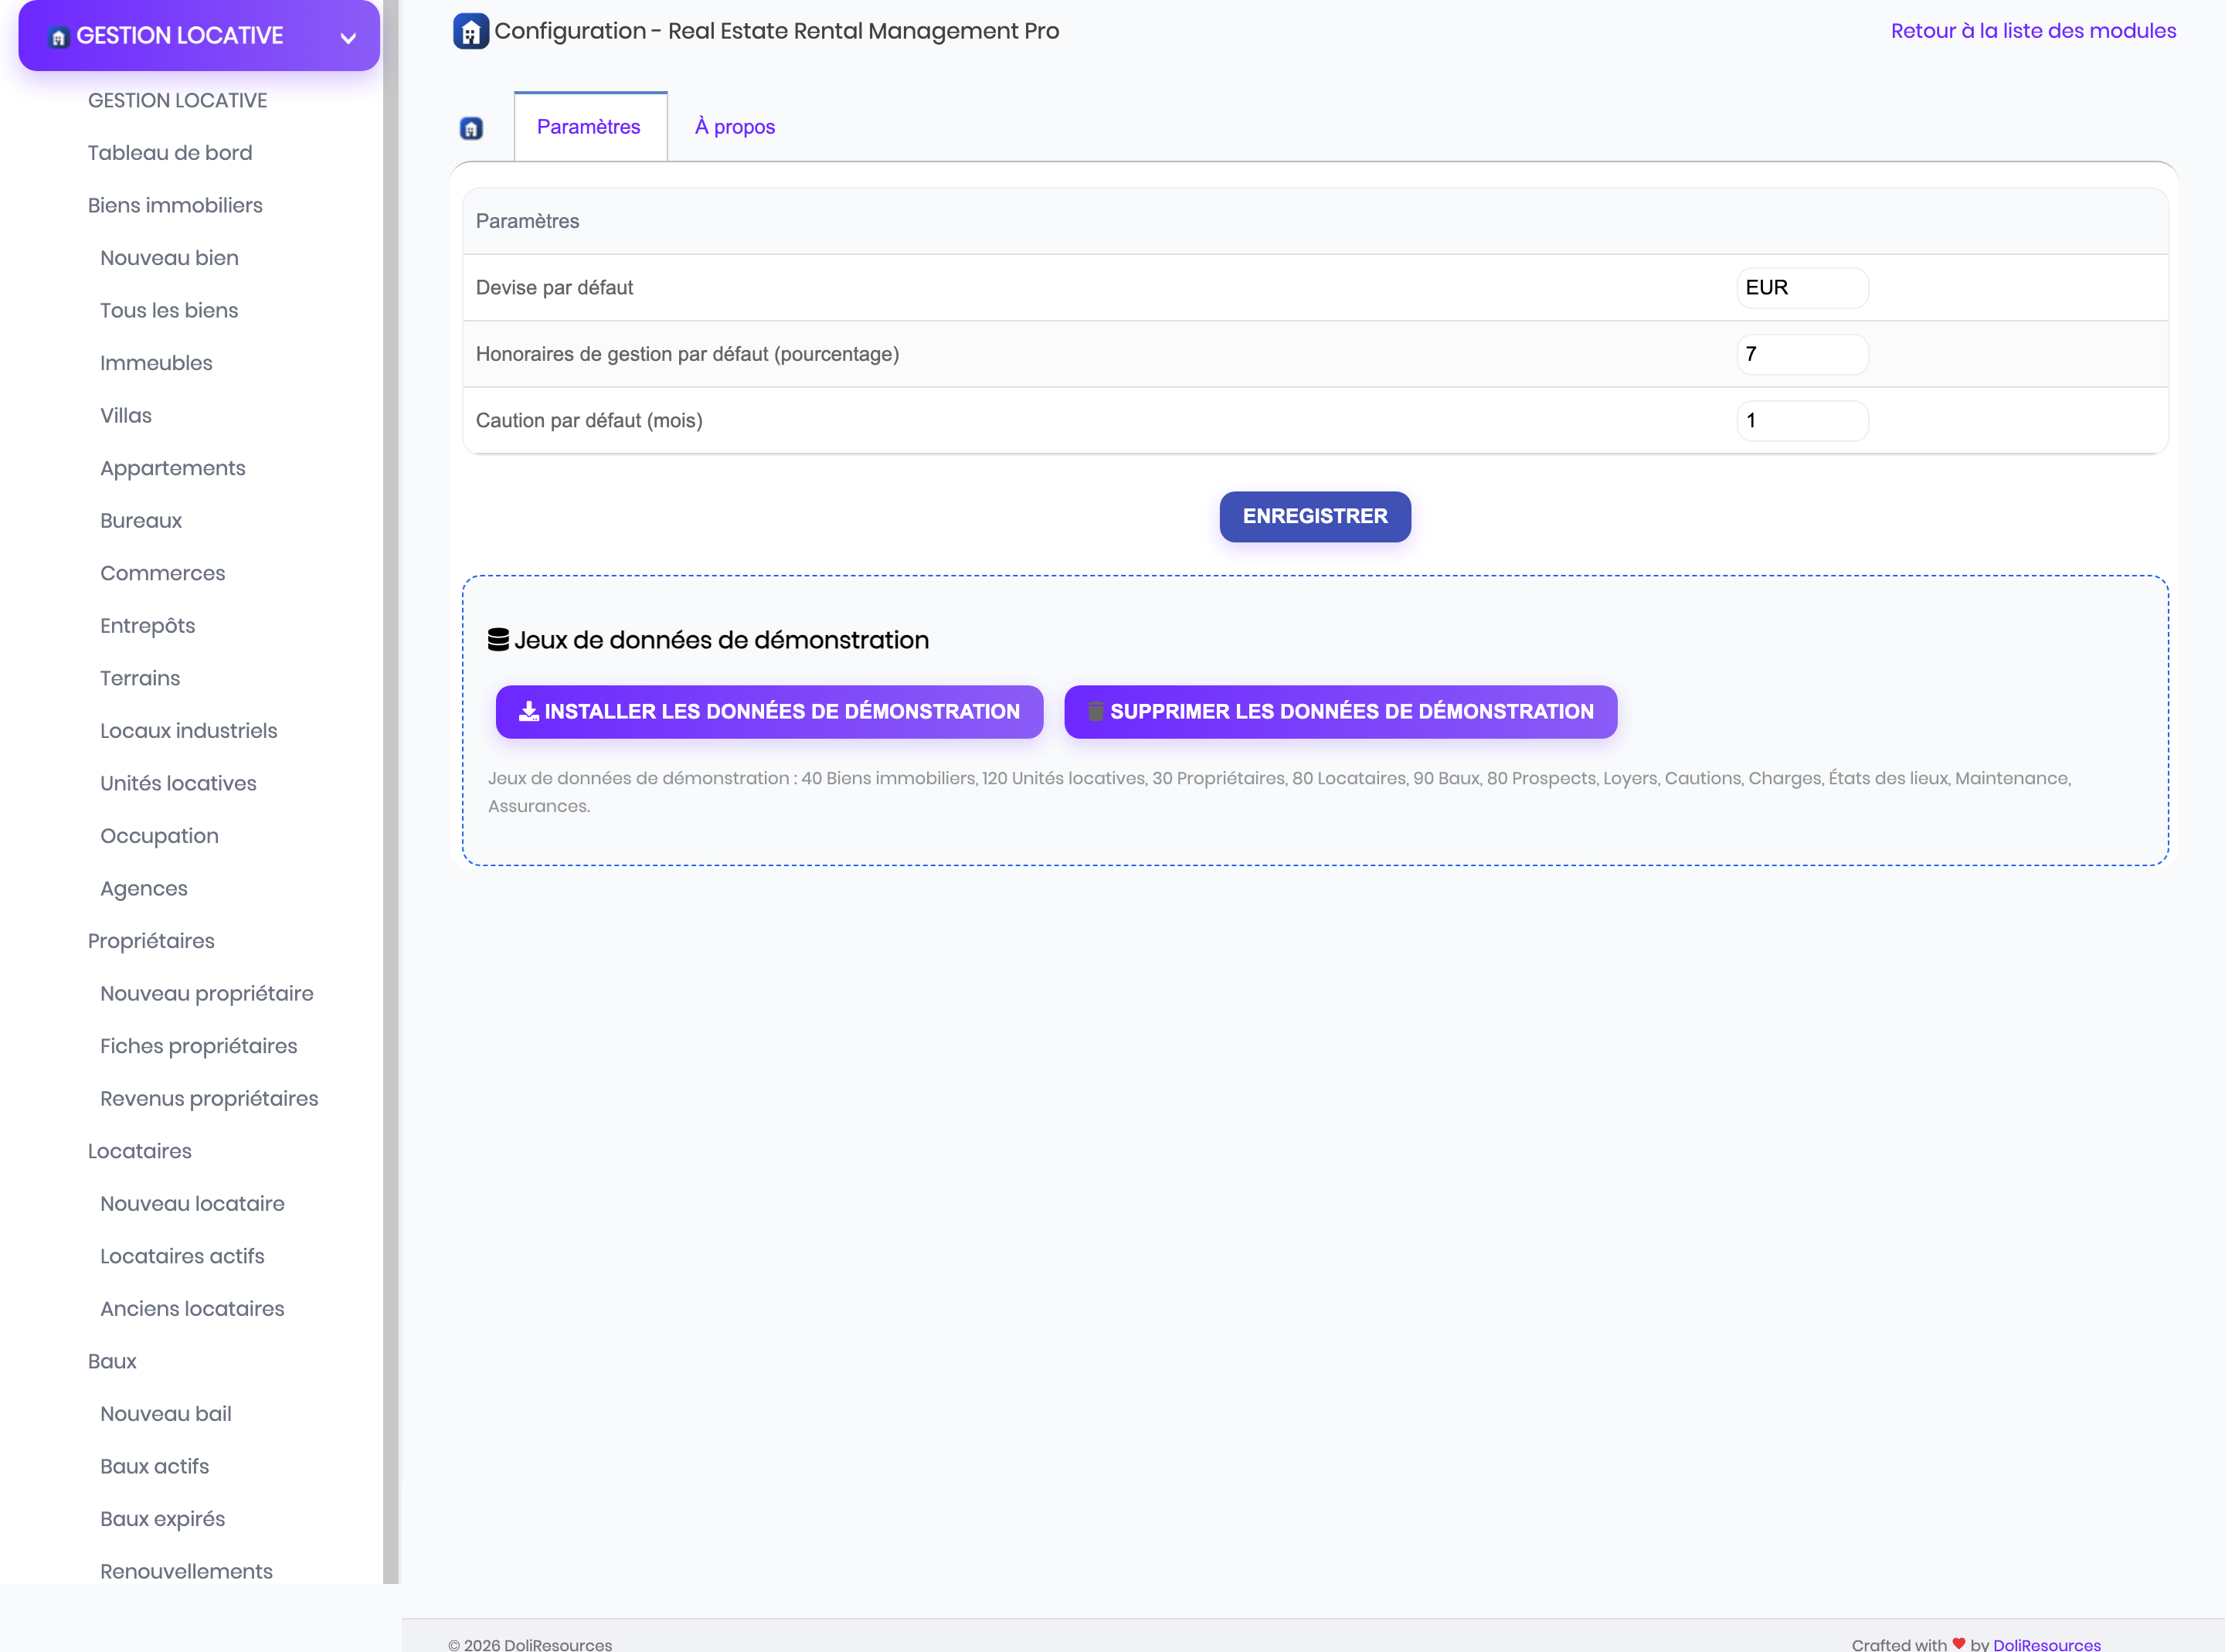The height and width of the screenshot is (1652, 2225).
Task: Open Propriétaires menu section
Action: 151,941
